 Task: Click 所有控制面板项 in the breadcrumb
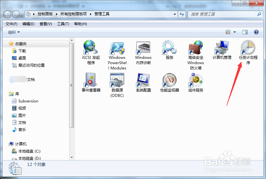point(74,14)
